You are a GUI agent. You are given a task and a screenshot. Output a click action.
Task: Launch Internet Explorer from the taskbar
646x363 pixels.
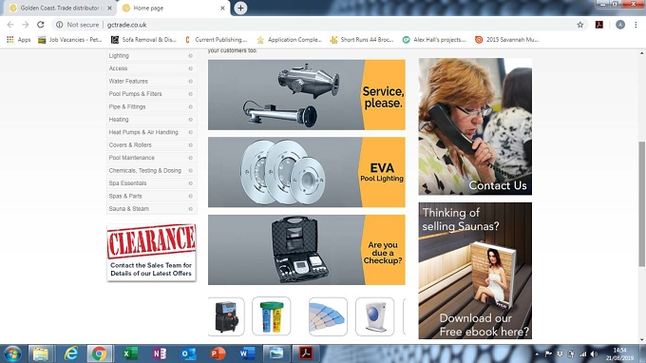(71, 353)
